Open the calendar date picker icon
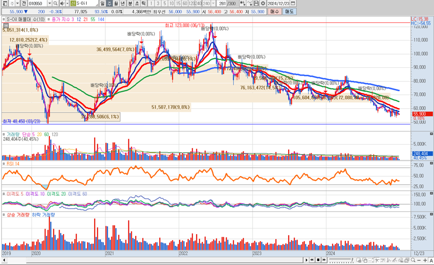This screenshot has height=265, width=434. pyautogui.click(x=292, y=4)
